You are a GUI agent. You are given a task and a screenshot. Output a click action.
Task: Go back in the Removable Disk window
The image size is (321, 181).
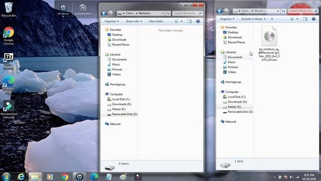[x=104, y=14]
